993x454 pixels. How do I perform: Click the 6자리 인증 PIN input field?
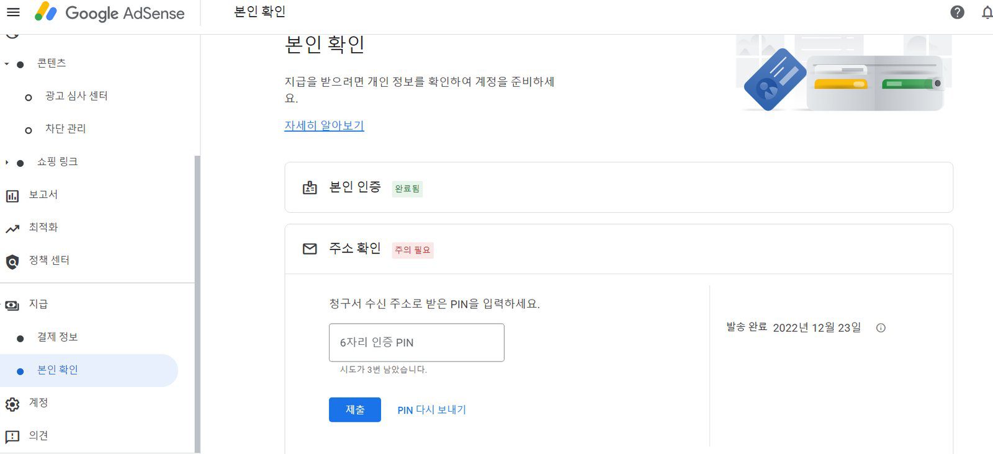pos(416,342)
